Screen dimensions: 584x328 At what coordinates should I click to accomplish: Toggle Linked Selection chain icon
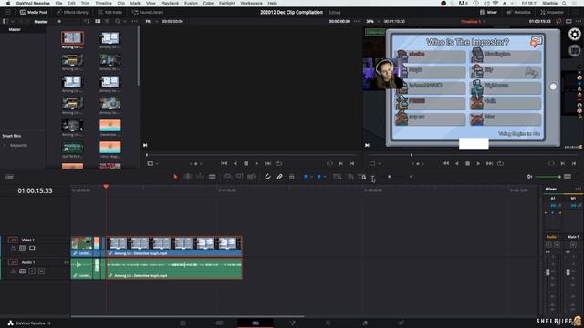point(279,177)
